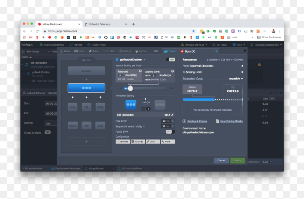Click the clb-polkadot.hidora.com environment name
This screenshot has height=199, width=304.
coord(198,132)
